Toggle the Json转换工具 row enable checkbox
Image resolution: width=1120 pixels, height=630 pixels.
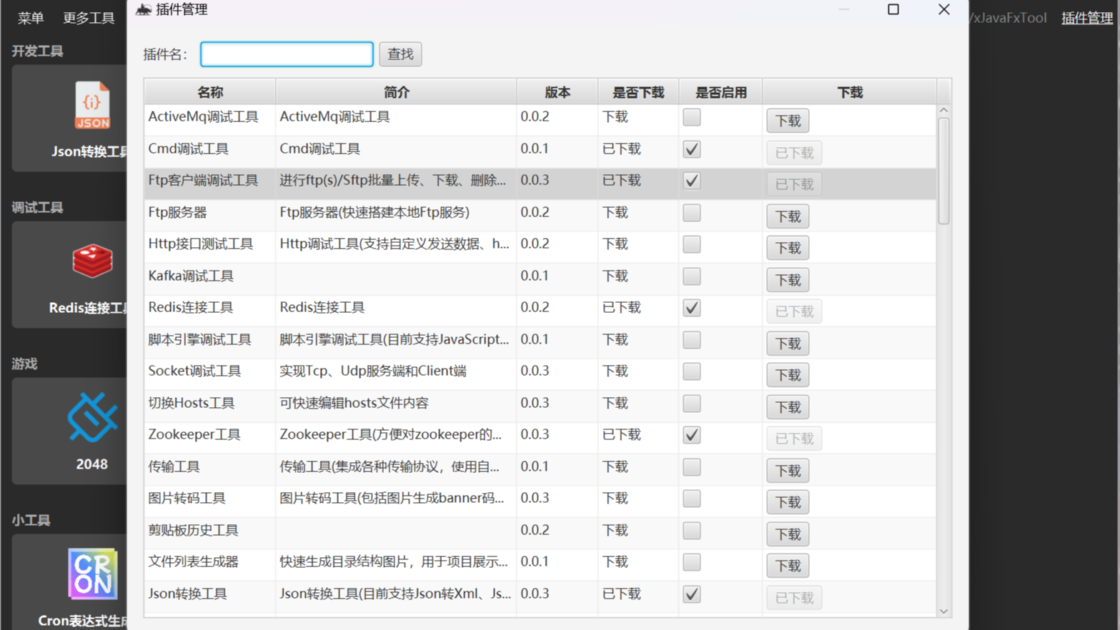tap(691, 594)
